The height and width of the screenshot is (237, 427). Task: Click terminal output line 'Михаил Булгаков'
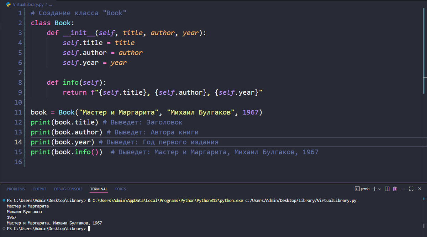point(24,212)
